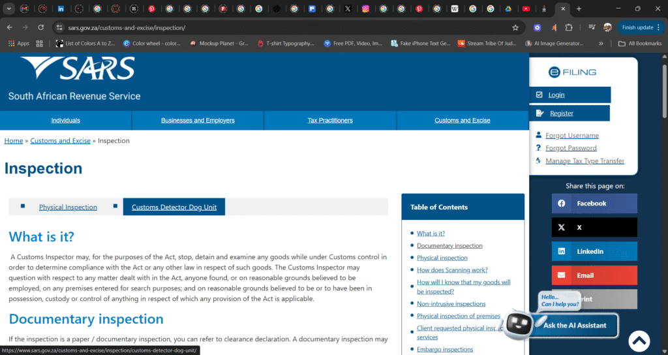The height and width of the screenshot is (355, 668).
Task: Open the browser Extensions puzzle icon
Action: pos(569,28)
